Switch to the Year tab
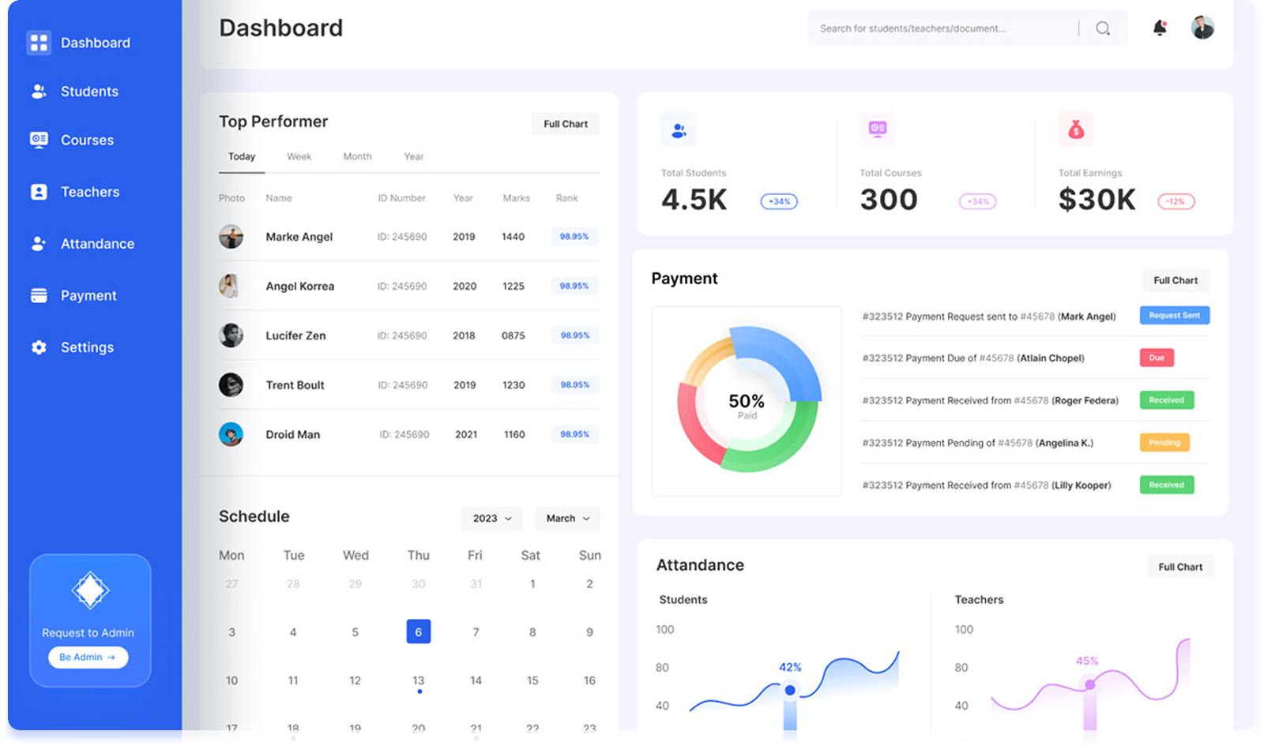The image size is (1264, 746). click(414, 156)
